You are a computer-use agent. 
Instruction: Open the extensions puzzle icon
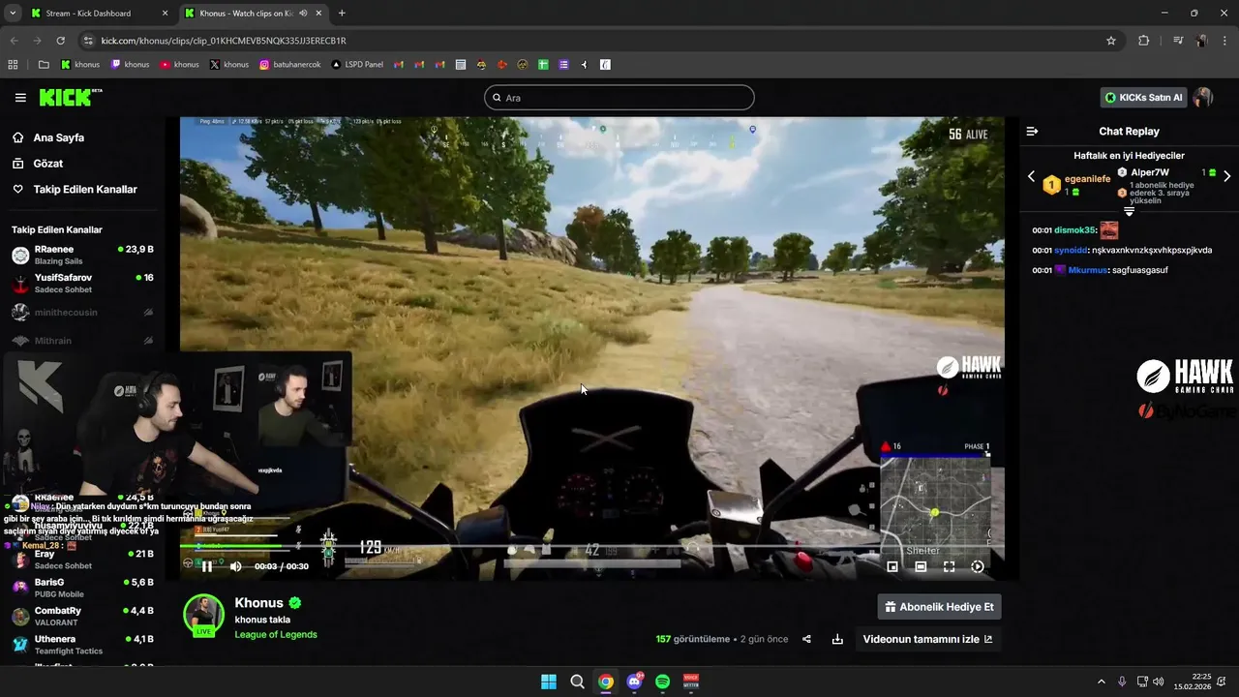point(1143,41)
